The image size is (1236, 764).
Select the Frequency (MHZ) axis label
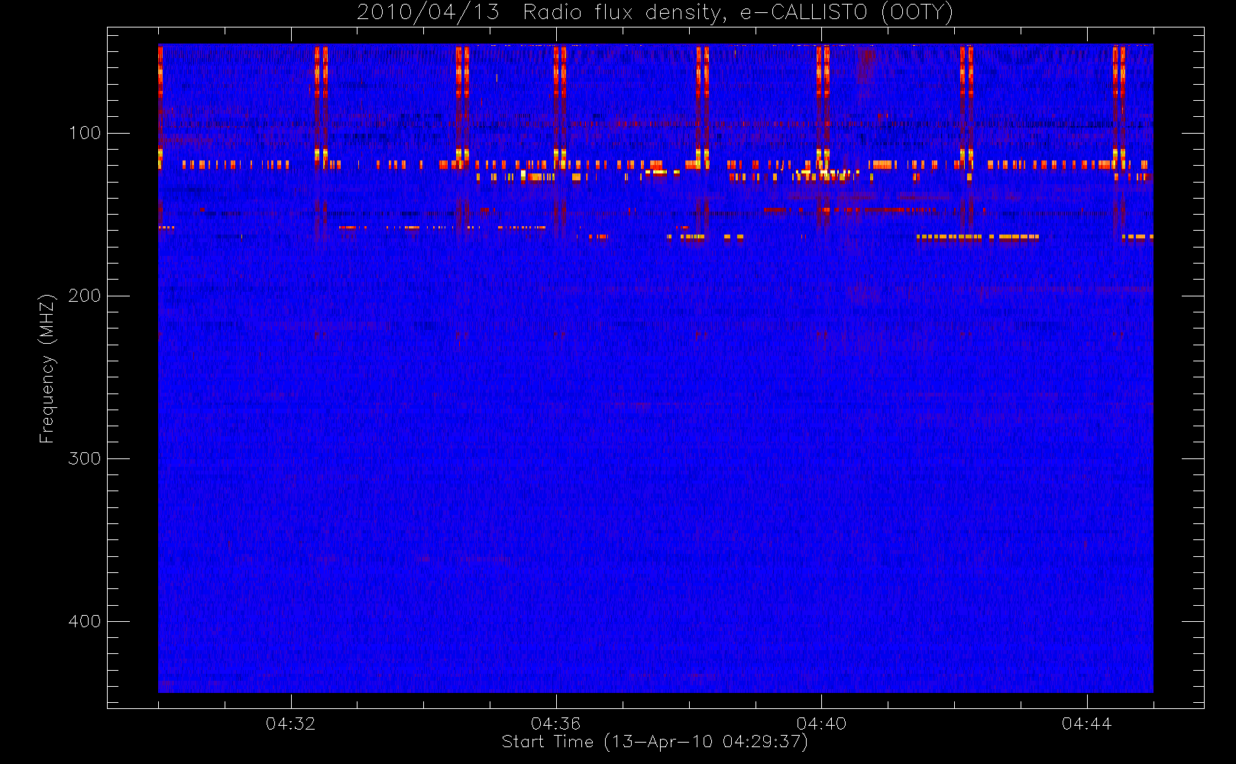pyautogui.click(x=47, y=368)
